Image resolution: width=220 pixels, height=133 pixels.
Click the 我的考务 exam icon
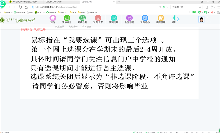point(145,18)
